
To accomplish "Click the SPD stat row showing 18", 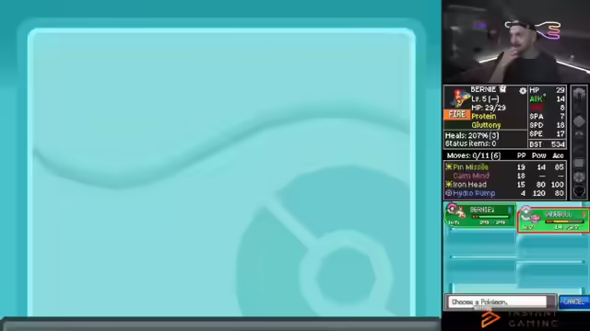I will coord(547,125).
